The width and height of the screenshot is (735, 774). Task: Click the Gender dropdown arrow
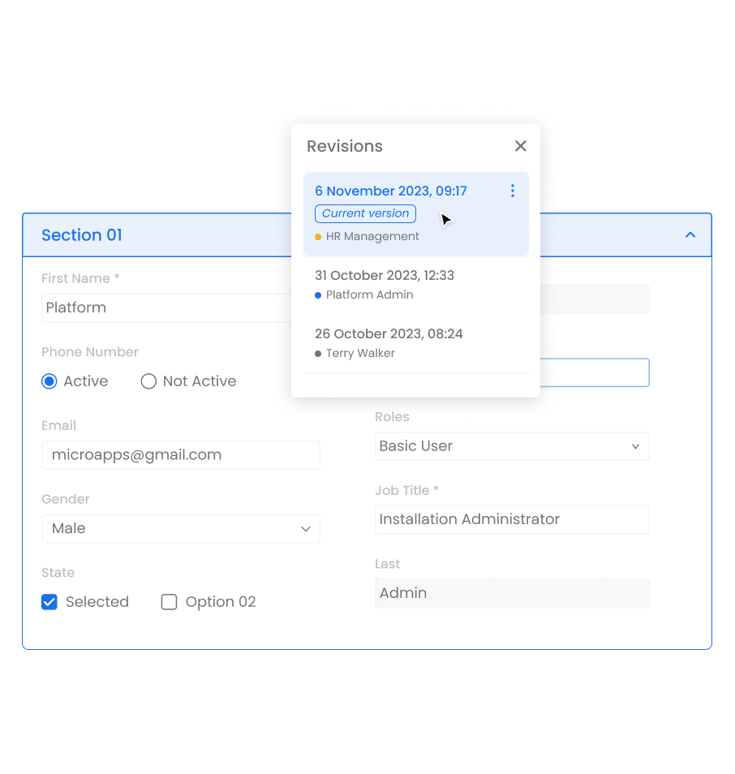click(x=307, y=528)
